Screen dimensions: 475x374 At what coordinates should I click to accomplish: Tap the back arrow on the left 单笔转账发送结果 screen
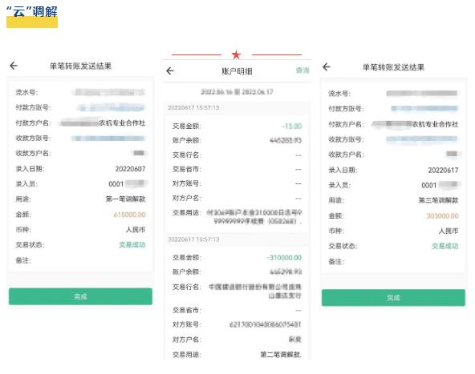[x=14, y=66]
